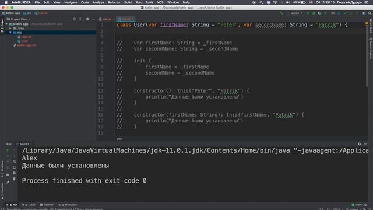
Task: Click VCS commit green checkmark
Action: click(345, 13)
